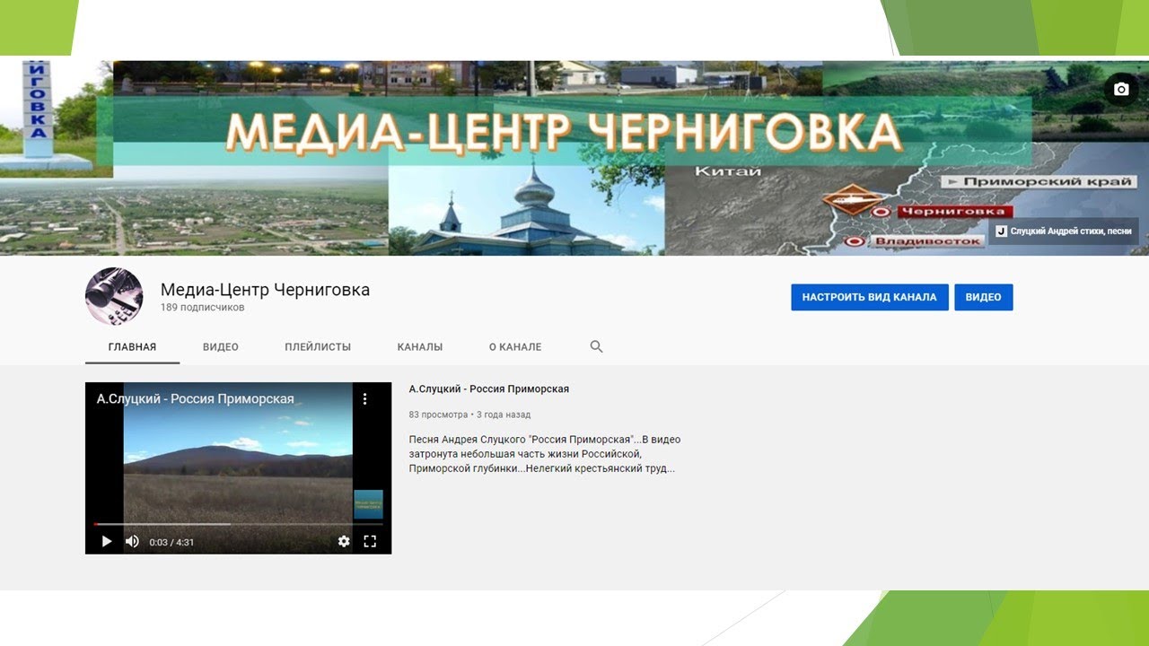Open video settings gear icon
1149x646 pixels.
(344, 541)
